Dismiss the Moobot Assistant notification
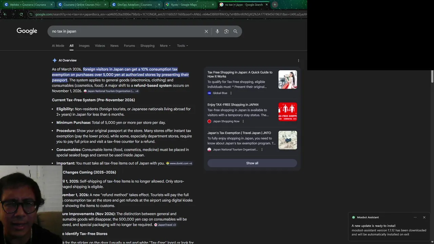The width and height of the screenshot is (434, 244). coord(424,217)
